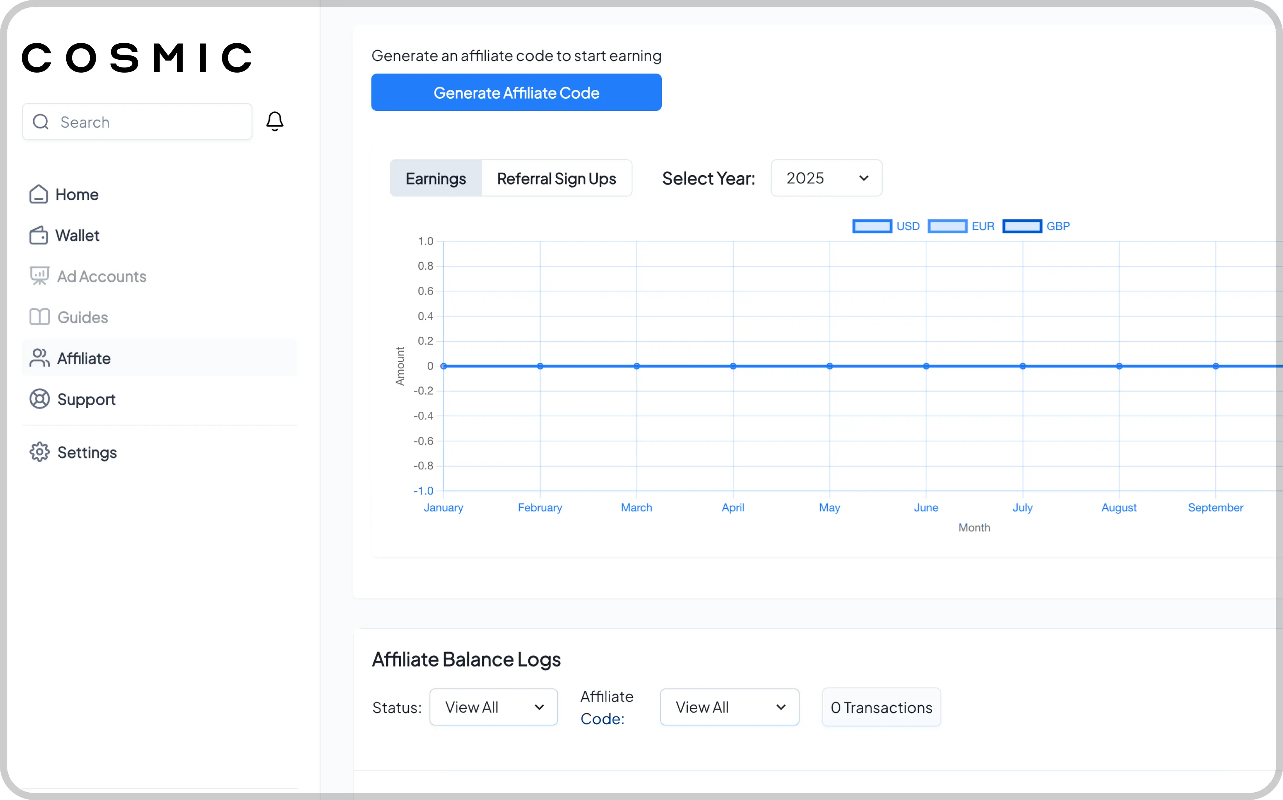1283x800 pixels.
Task: Click the Home house icon
Action: [x=39, y=194]
